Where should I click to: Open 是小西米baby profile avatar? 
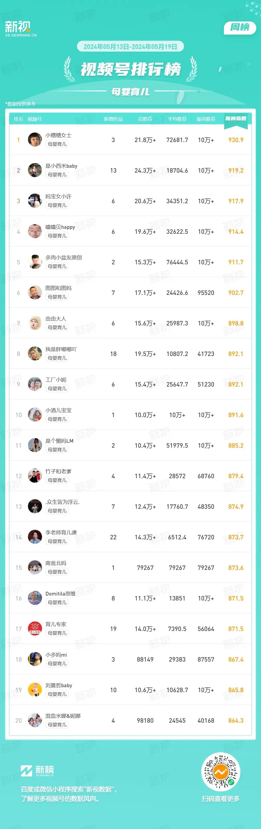point(35,170)
